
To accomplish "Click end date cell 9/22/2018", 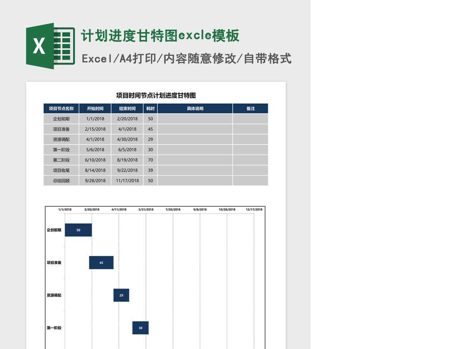I will point(127,170).
